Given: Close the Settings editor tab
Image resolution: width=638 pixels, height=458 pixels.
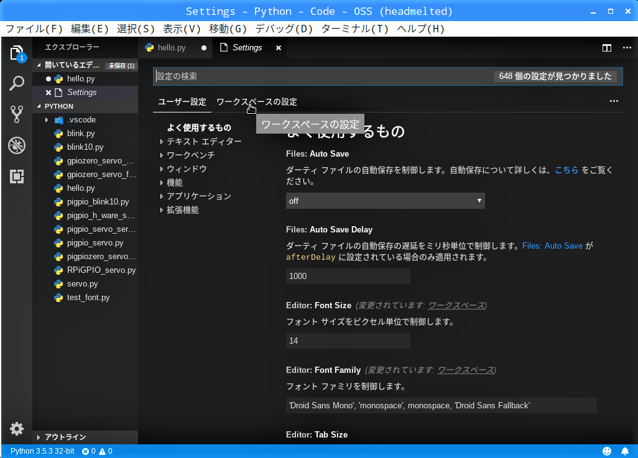Looking at the screenshot, I should 279,48.
